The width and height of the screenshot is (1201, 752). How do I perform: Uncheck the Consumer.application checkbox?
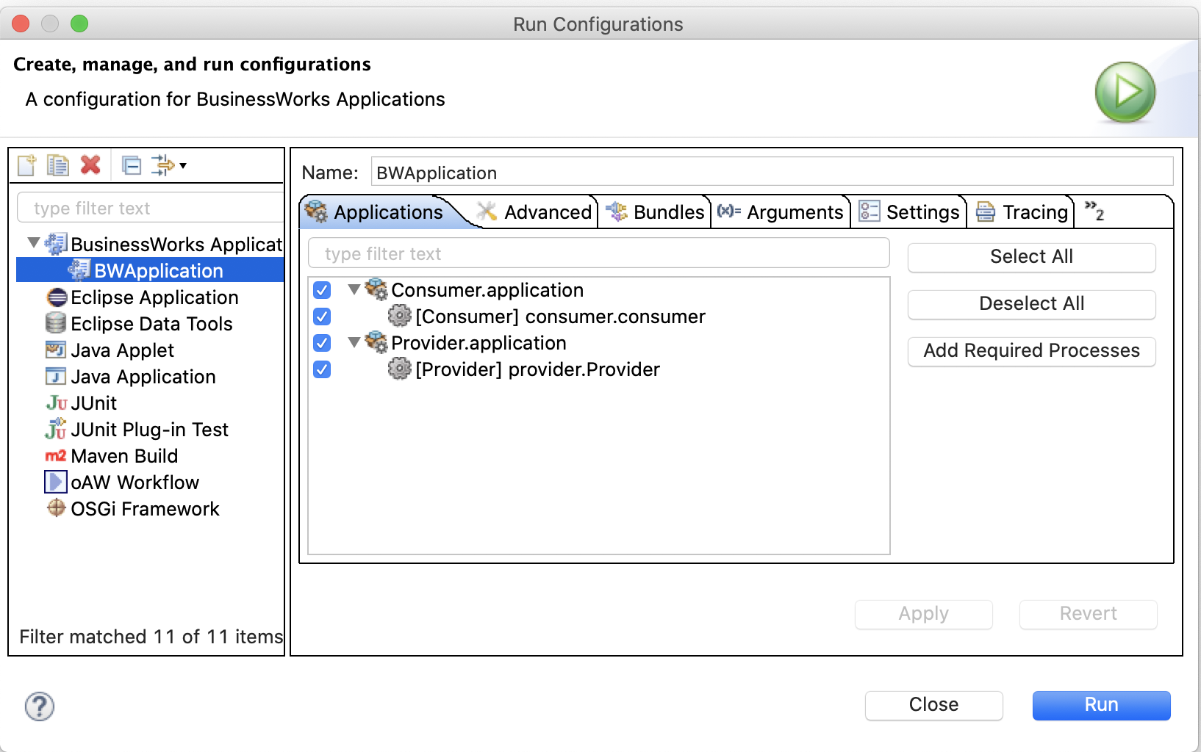coord(322,290)
